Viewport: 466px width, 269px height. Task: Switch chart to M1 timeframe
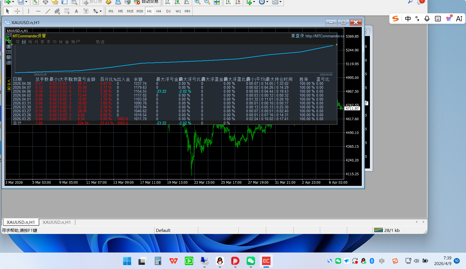pyautogui.click(x=111, y=11)
